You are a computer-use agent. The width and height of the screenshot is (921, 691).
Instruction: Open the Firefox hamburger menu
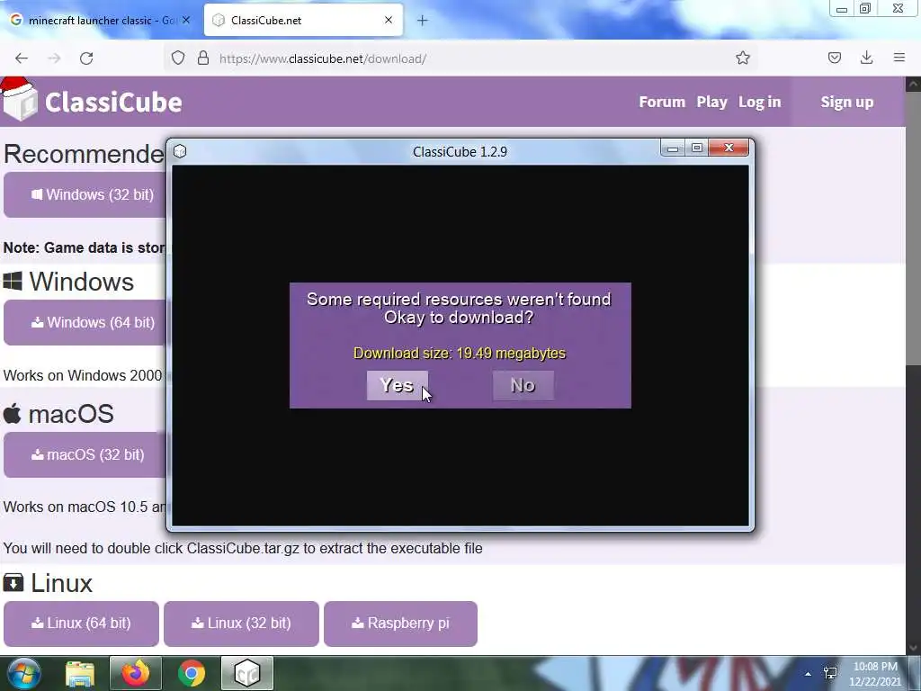pyautogui.click(x=899, y=58)
